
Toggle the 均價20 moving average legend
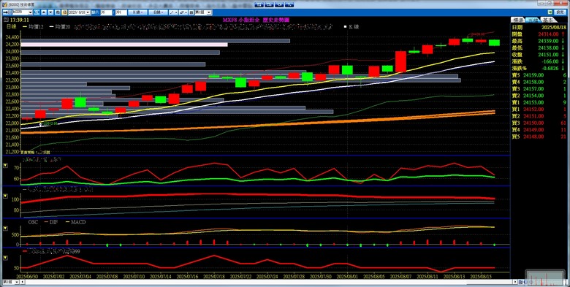point(61,26)
